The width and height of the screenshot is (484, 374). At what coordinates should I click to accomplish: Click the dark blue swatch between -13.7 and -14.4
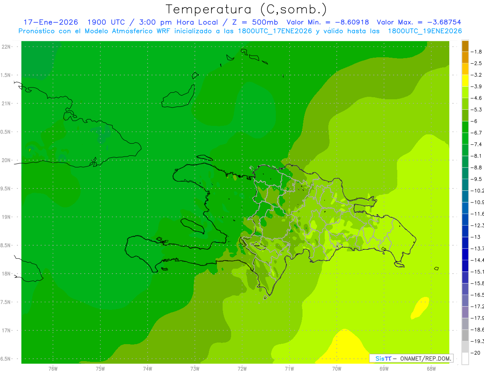tap(465, 254)
